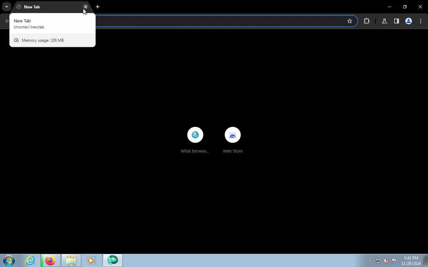This screenshot has width=428, height=267.
Task: Restore down the browser window
Action: 405,7
